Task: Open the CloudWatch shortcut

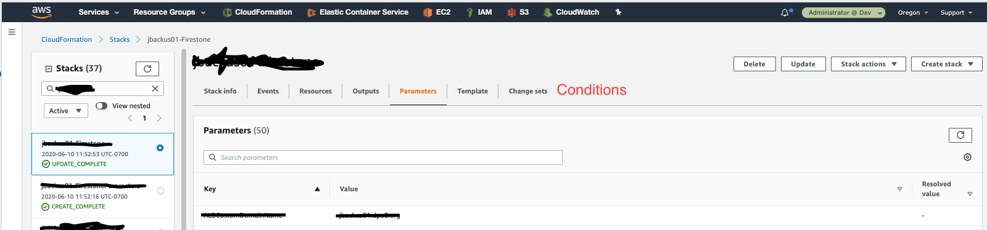Action: pyautogui.click(x=571, y=12)
